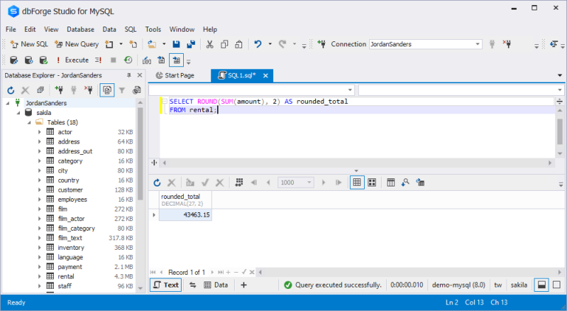The height and width of the screenshot is (311, 567).
Task: Click the filter funnel icon in Database Explorer
Action: (x=122, y=90)
